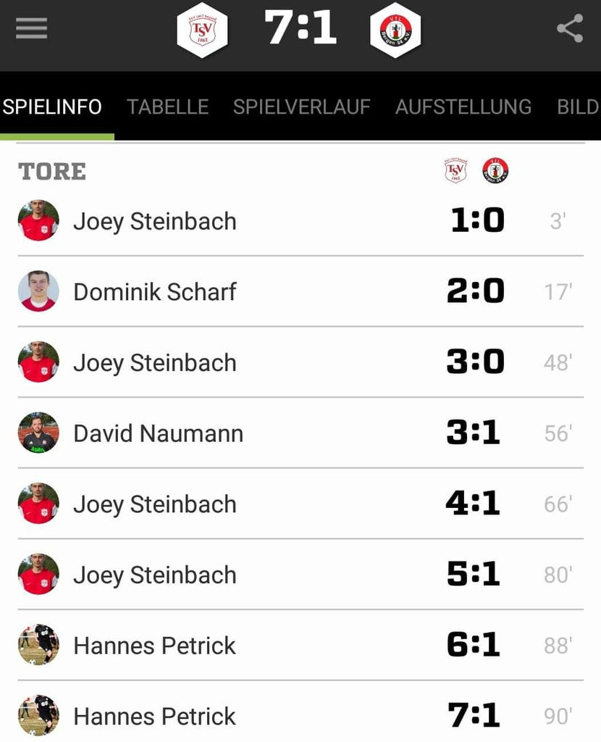
Task: Tap small VfL Bergen logo in Tore header
Action: [495, 170]
